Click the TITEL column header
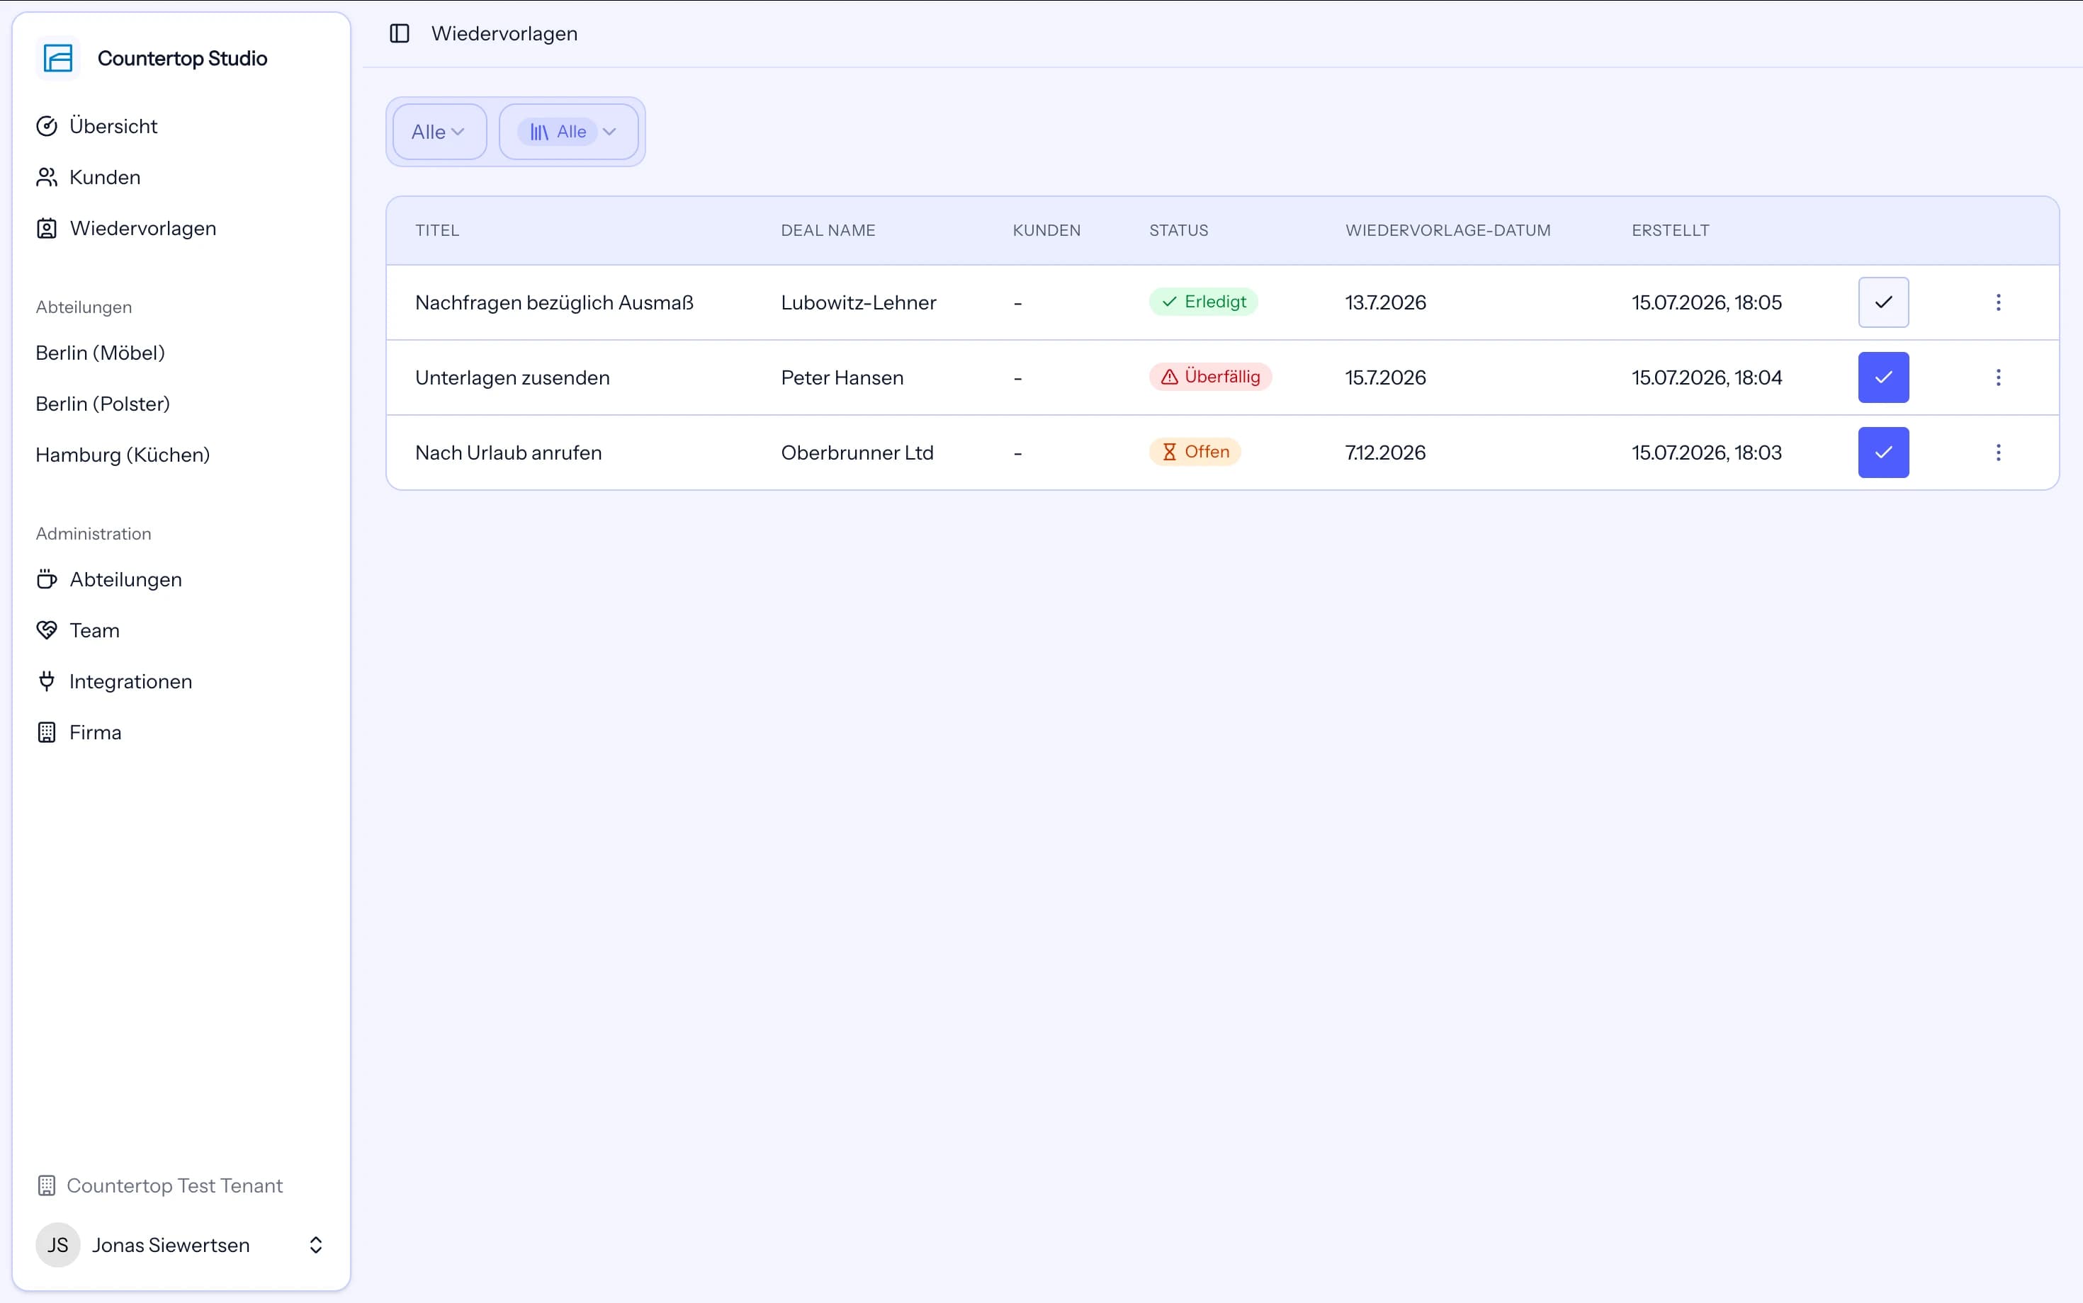 pyautogui.click(x=437, y=230)
